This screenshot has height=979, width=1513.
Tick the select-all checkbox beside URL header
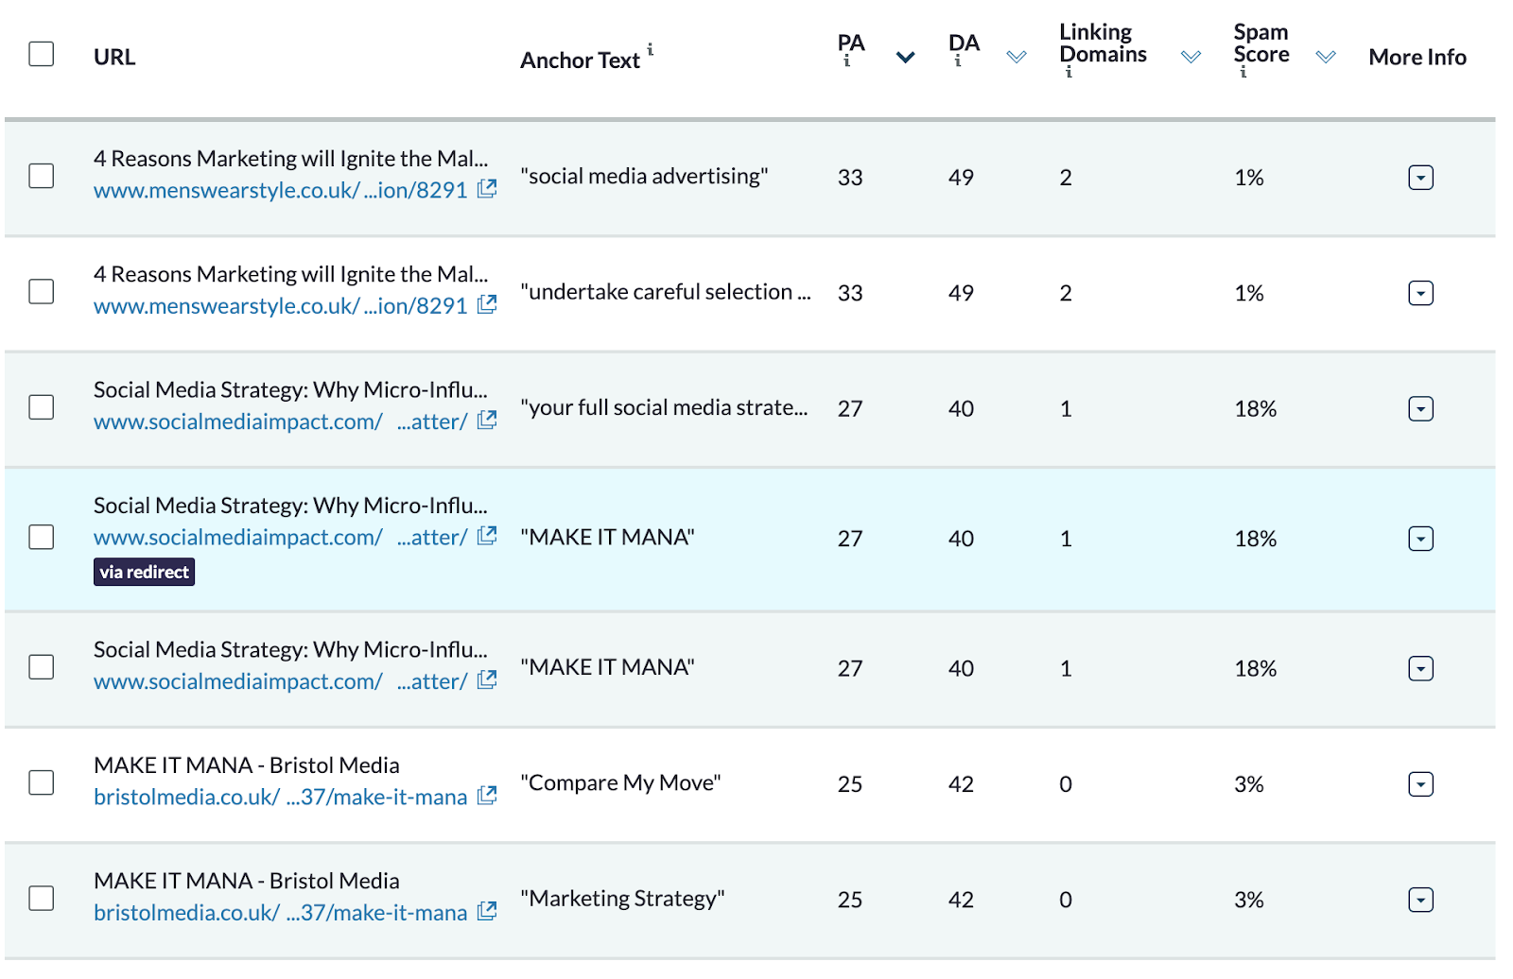tap(42, 54)
